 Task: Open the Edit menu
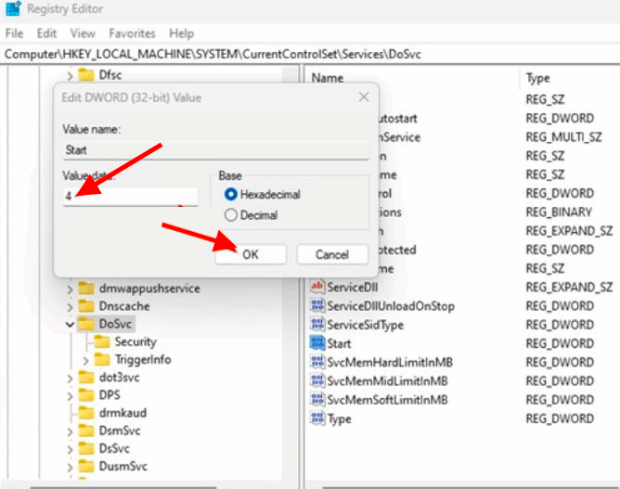(46, 33)
